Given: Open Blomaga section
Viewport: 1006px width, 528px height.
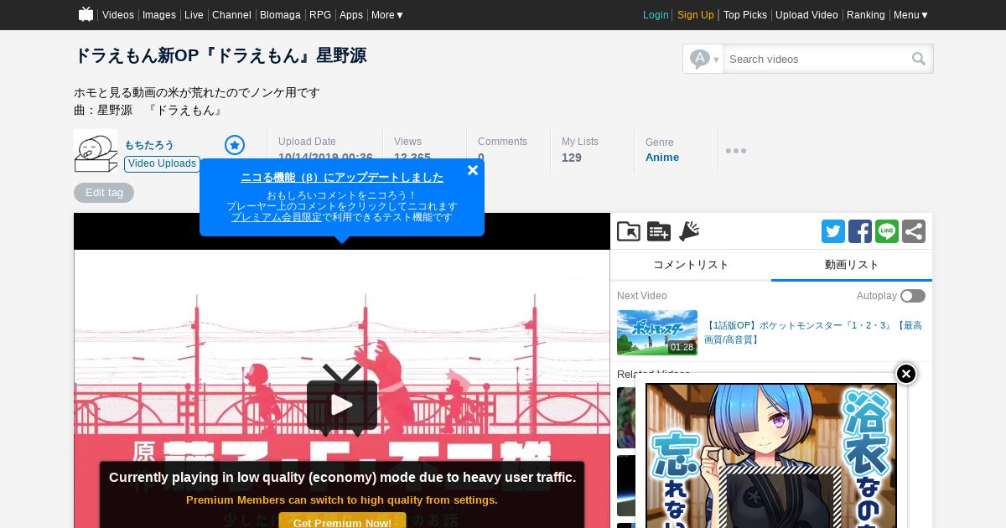Looking at the screenshot, I should (280, 15).
